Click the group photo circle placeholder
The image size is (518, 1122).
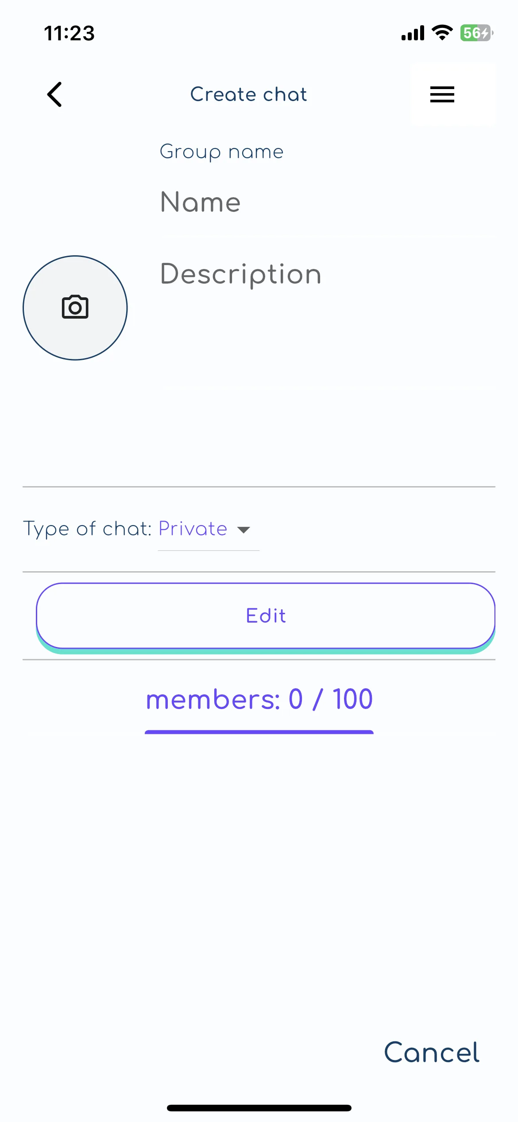click(75, 308)
